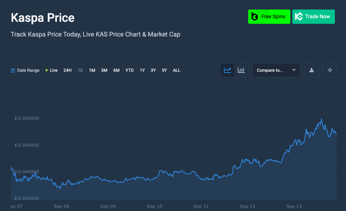Click the Sep 12 date label
This screenshot has height=211, width=346.
coord(247,206)
